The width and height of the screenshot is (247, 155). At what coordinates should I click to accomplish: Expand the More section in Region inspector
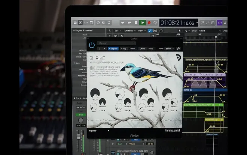pyautogui.click(x=74, y=63)
